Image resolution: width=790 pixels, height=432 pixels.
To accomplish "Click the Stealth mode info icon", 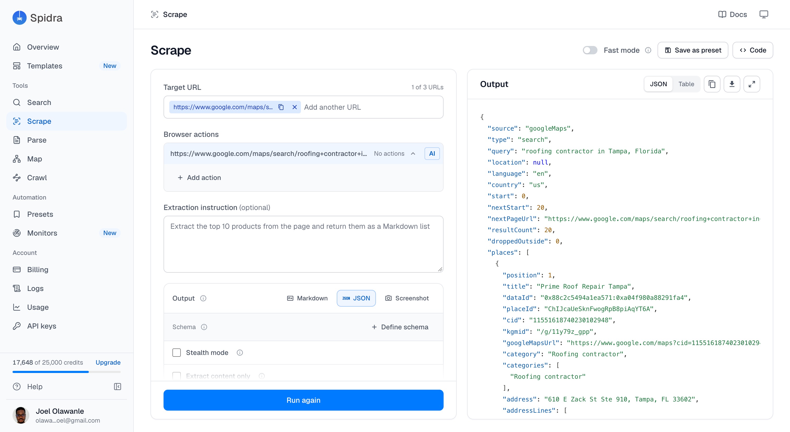I will click(x=240, y=353).
